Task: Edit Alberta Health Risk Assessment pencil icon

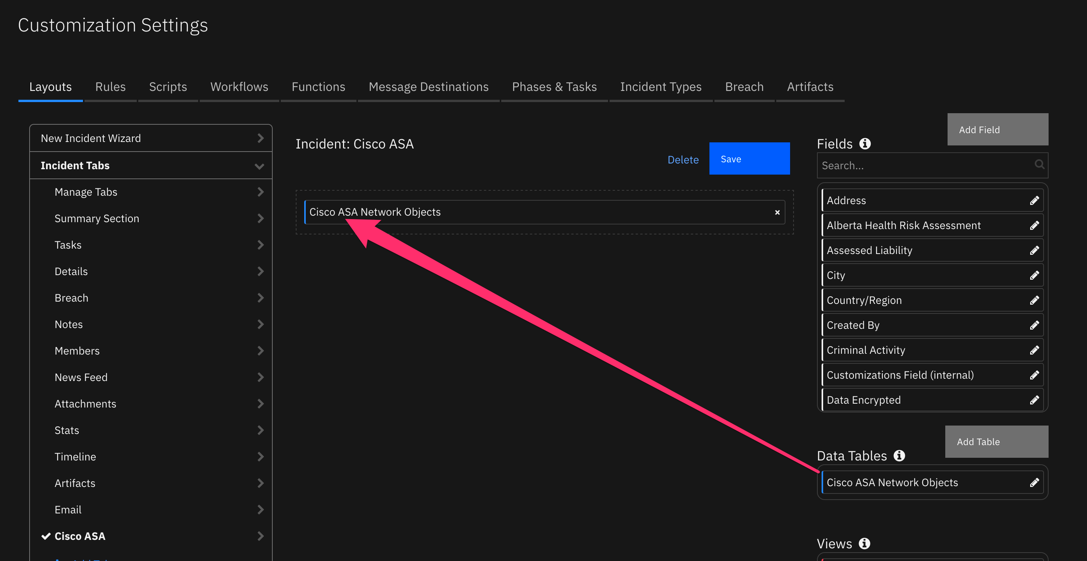Action: point(1034,226)
